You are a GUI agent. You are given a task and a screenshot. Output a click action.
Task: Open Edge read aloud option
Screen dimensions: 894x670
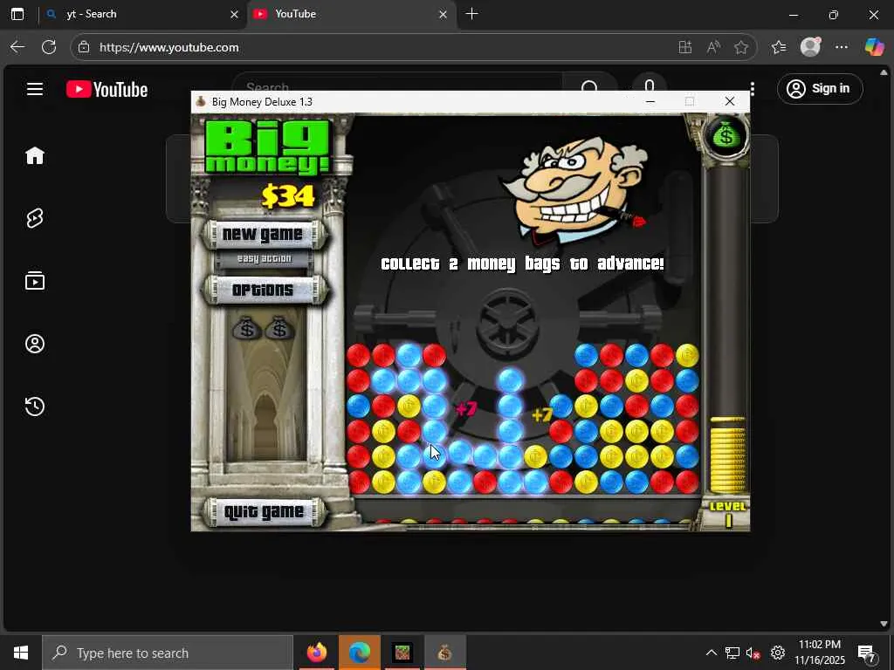coord(713,47)
